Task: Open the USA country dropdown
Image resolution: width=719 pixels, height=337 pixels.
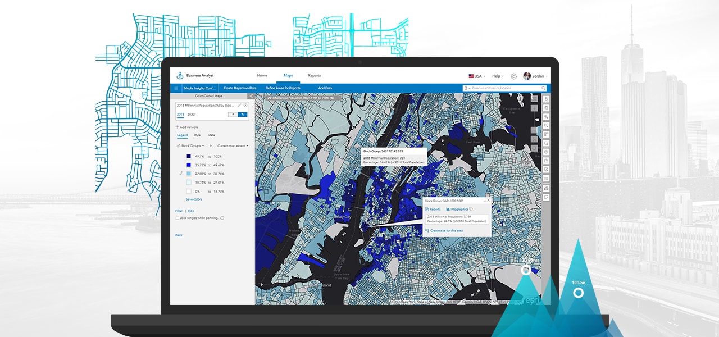Action: 477,76
